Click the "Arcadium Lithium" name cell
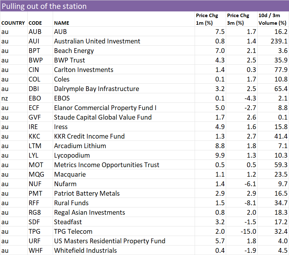 (80, 146)
